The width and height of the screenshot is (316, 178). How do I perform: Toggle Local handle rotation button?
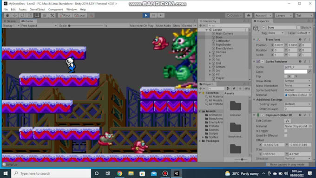point(80,15)
